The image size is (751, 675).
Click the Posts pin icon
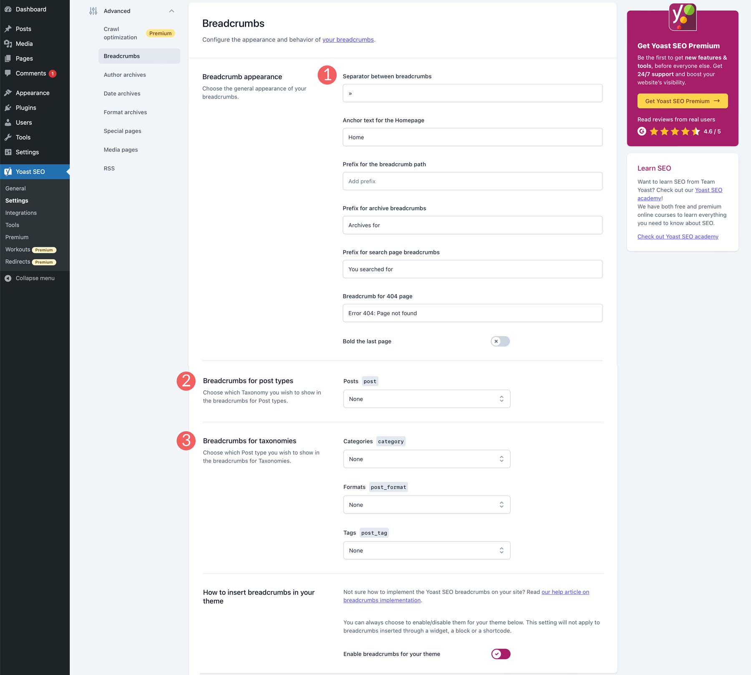point(8,29)
